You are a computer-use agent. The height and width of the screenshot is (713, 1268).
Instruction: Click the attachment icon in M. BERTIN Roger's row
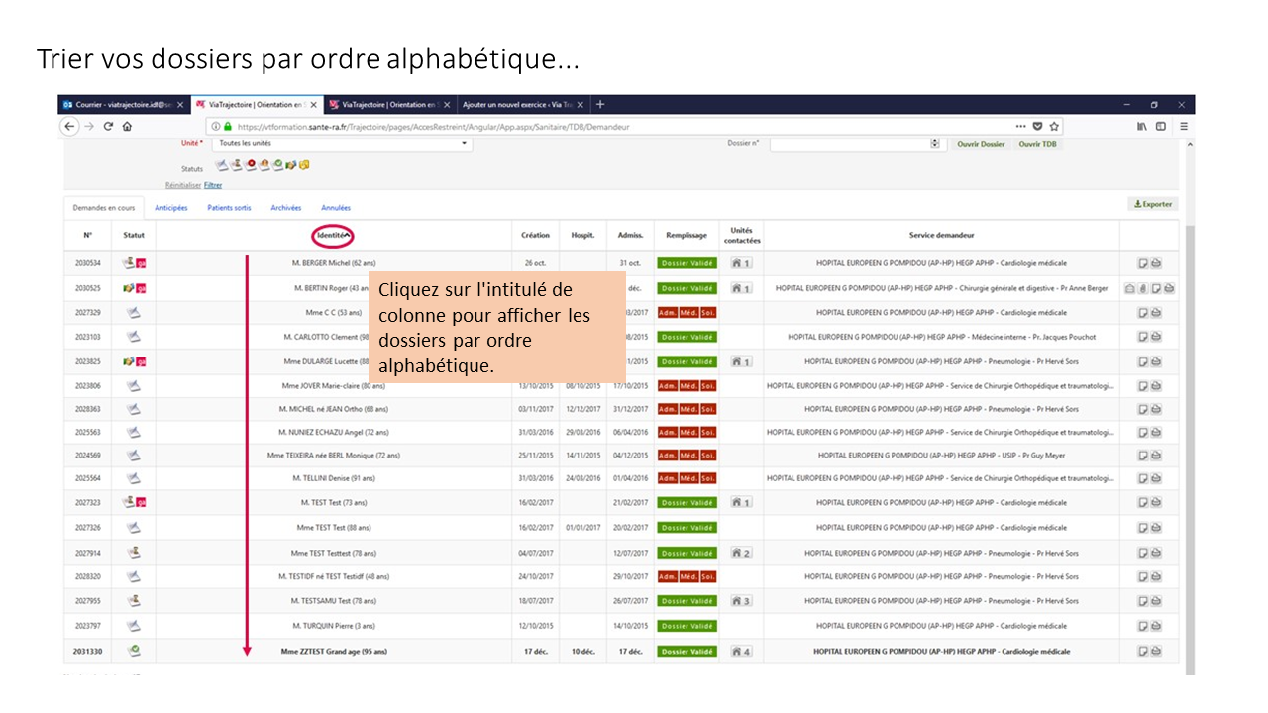1142,288
